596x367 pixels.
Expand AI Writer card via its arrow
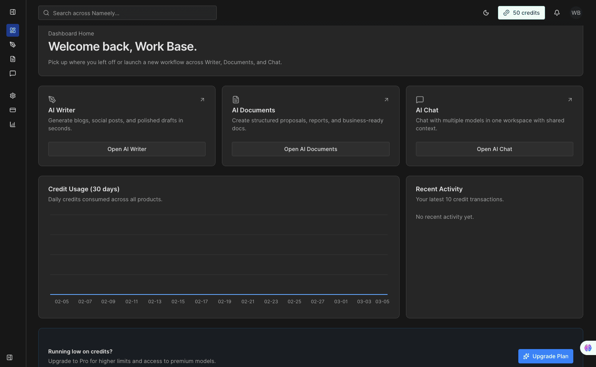202,99
